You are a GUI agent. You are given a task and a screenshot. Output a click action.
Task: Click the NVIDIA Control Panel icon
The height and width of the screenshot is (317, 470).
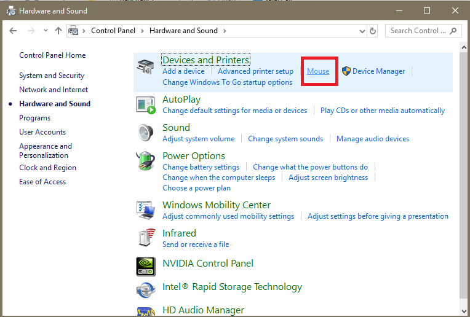click(x=146, y=266)
